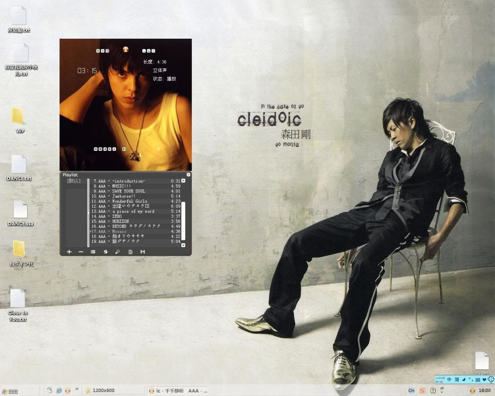Image resolution: width=495 pixels, height=396 pixels.
Task: Open the playlist list menu icon
Action: [93, 252]
